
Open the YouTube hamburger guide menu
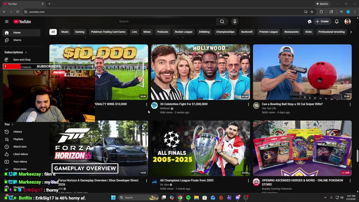coord(6,22)
